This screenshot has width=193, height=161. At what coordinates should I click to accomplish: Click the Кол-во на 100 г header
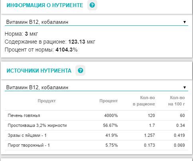click(x=176, y=101)
